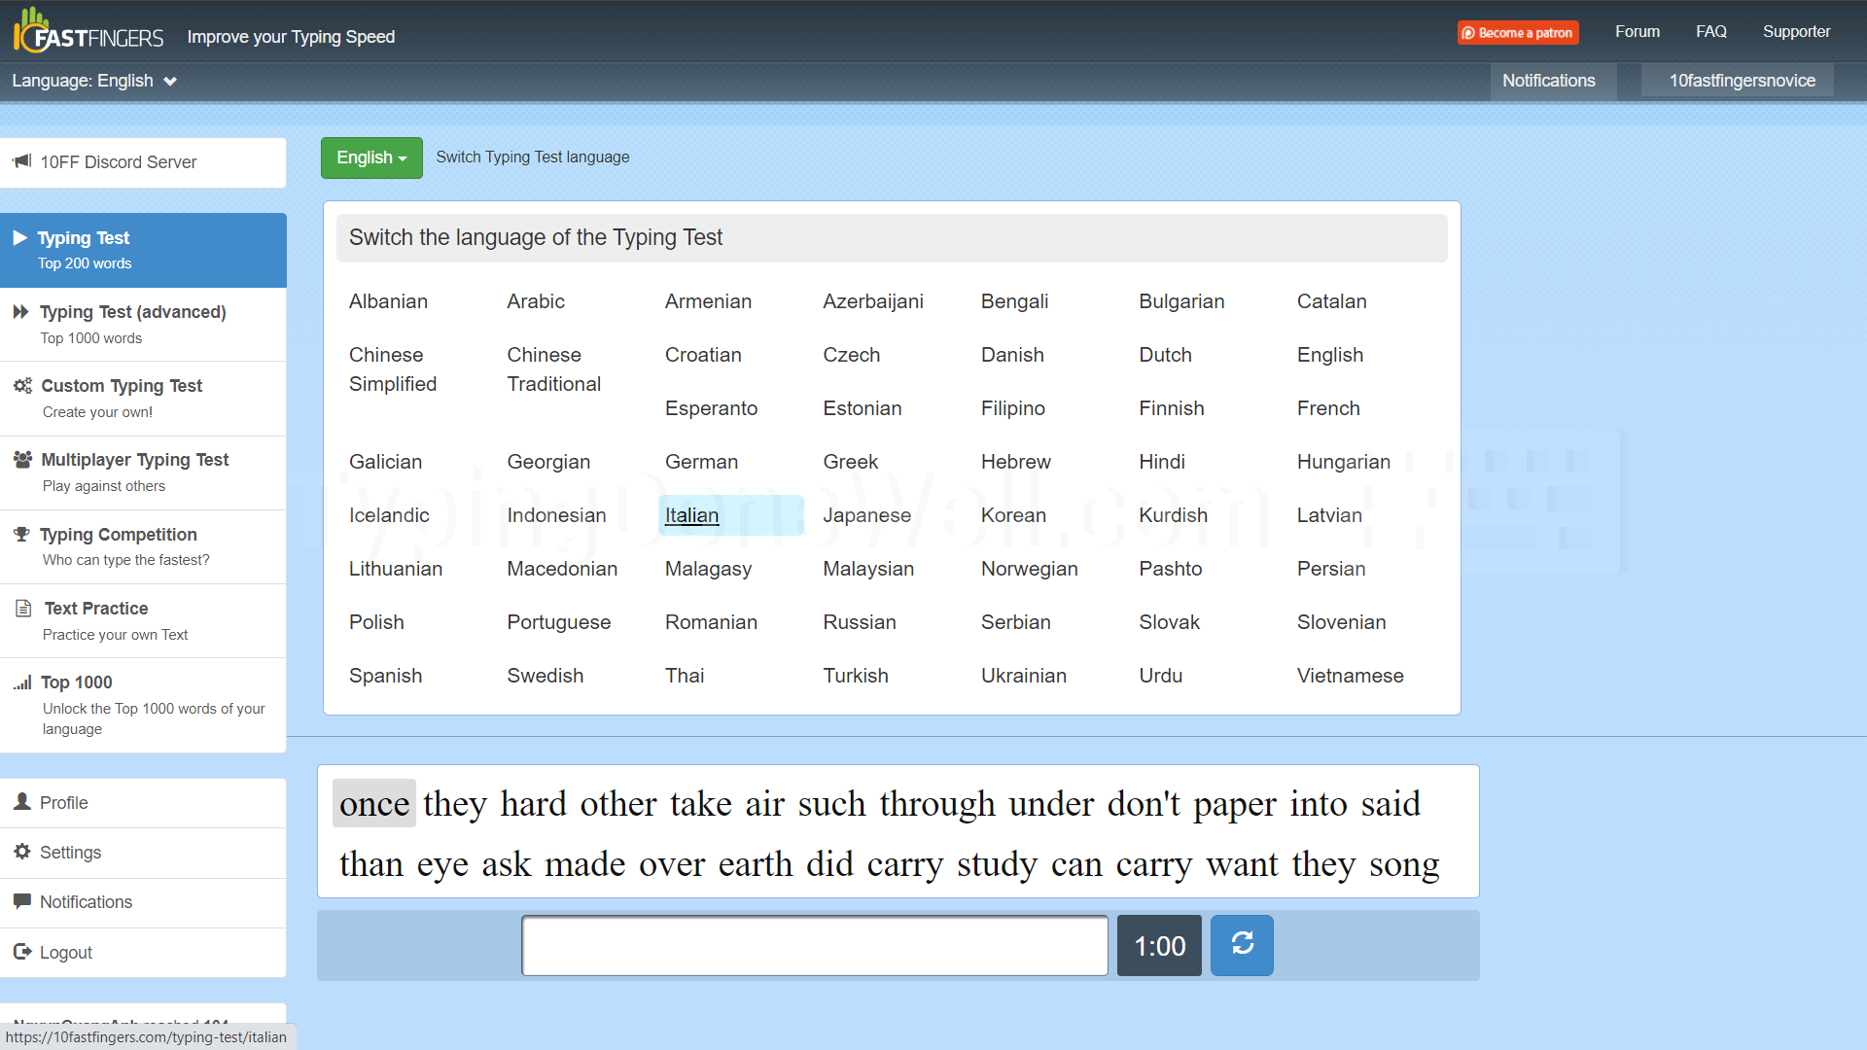
Task: Focus the typing input field
Action: coord(815,946)
